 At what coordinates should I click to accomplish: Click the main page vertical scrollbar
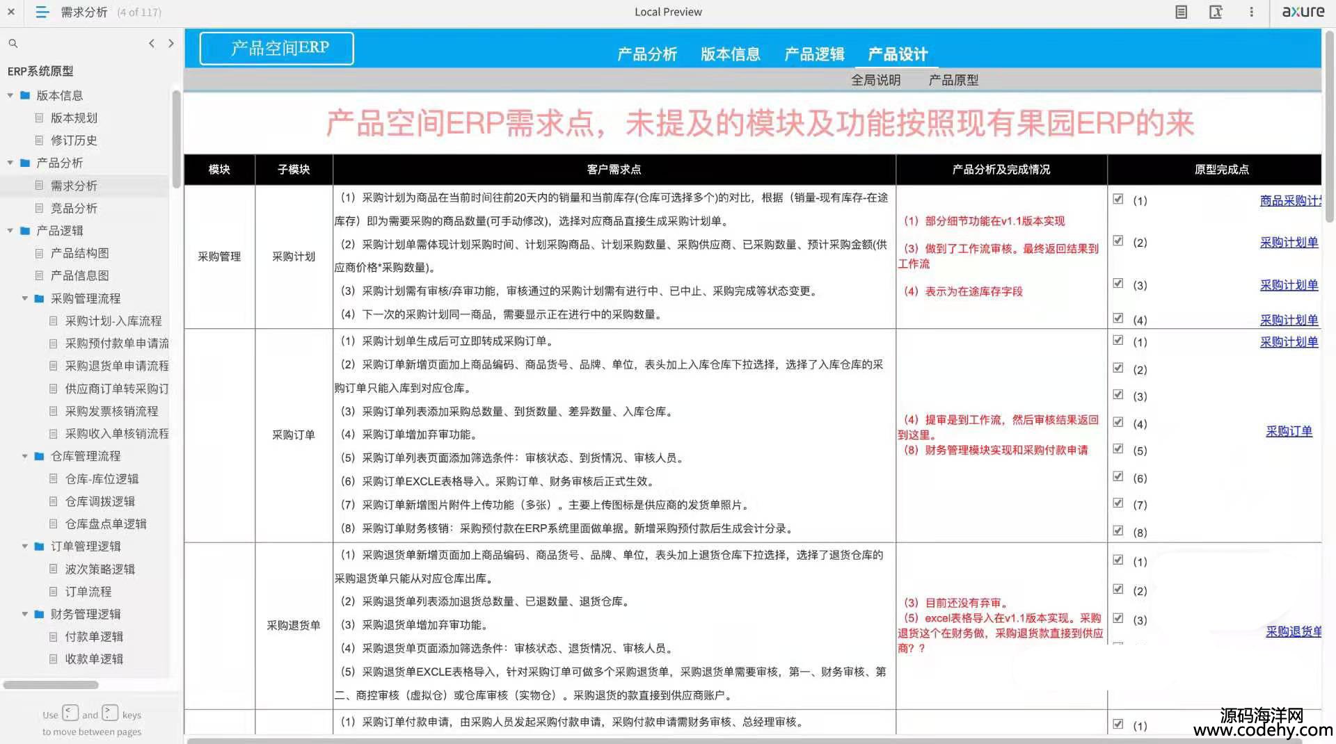[x=1329, y=125]
